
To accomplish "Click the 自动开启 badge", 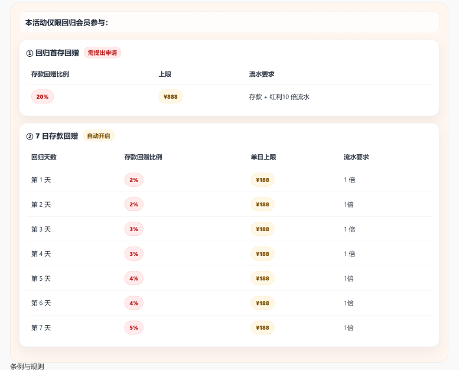I will pos(99,136).
